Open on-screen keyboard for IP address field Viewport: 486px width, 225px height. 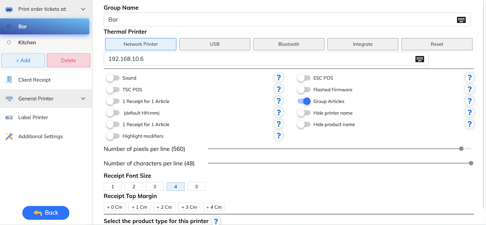point(419,59)
